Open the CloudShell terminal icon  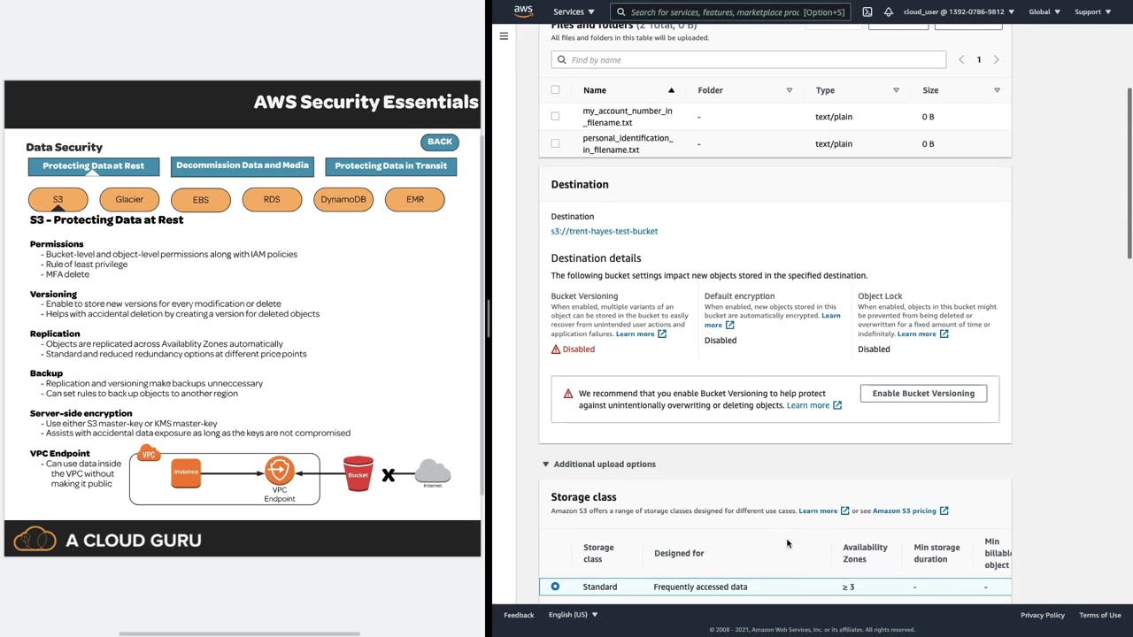coord(867,12)
